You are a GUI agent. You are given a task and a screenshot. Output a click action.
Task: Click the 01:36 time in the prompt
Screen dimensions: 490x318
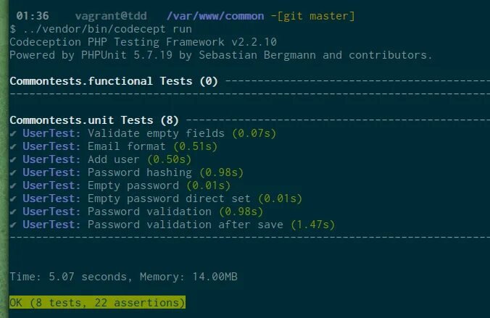click(x=33, y=16)
